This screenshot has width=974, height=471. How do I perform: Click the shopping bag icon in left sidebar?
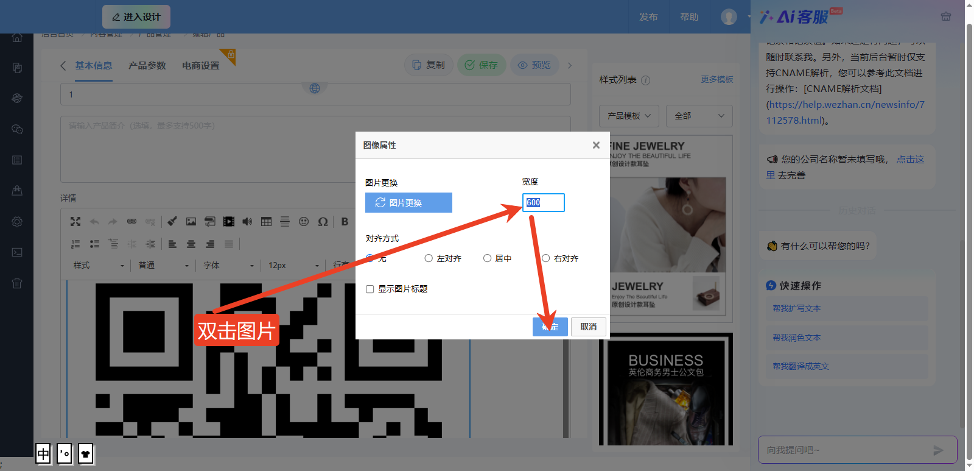coord(17,191)
